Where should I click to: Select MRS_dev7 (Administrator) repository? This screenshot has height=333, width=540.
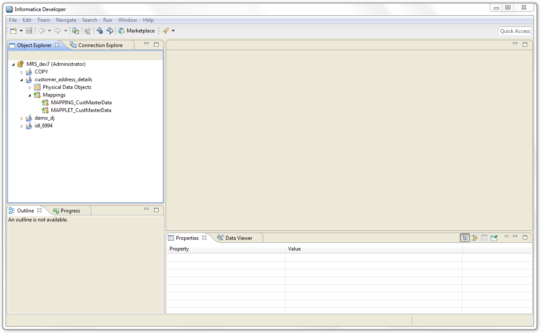56,64
